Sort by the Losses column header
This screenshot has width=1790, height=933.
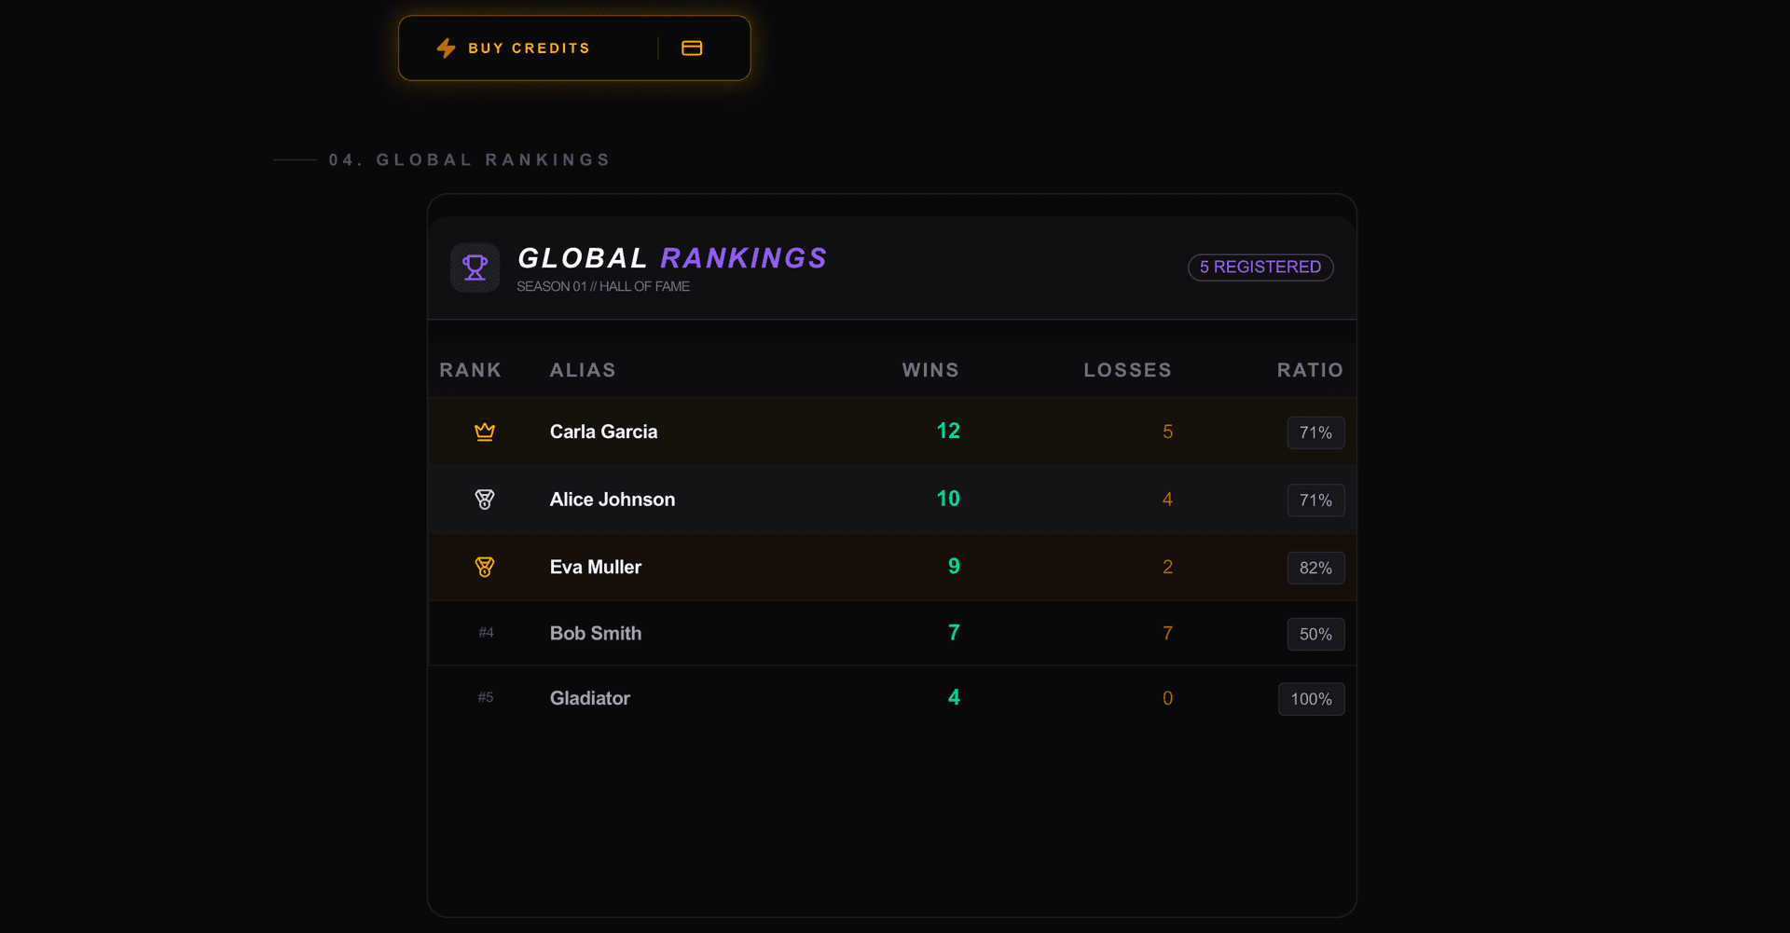point(1128,370)
